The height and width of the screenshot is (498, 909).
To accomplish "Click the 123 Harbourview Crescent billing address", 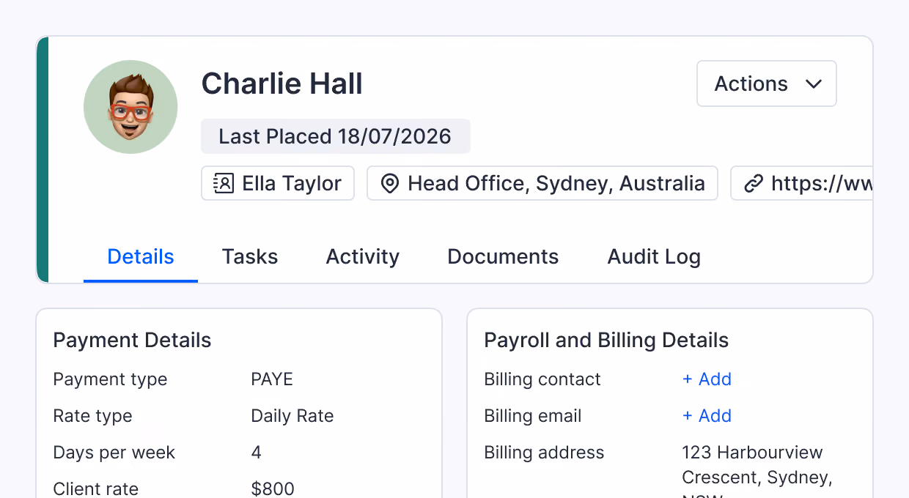I will click(757, 474).
